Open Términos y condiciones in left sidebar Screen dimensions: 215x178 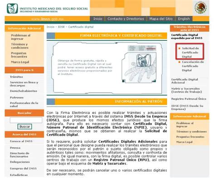[20, 46]
